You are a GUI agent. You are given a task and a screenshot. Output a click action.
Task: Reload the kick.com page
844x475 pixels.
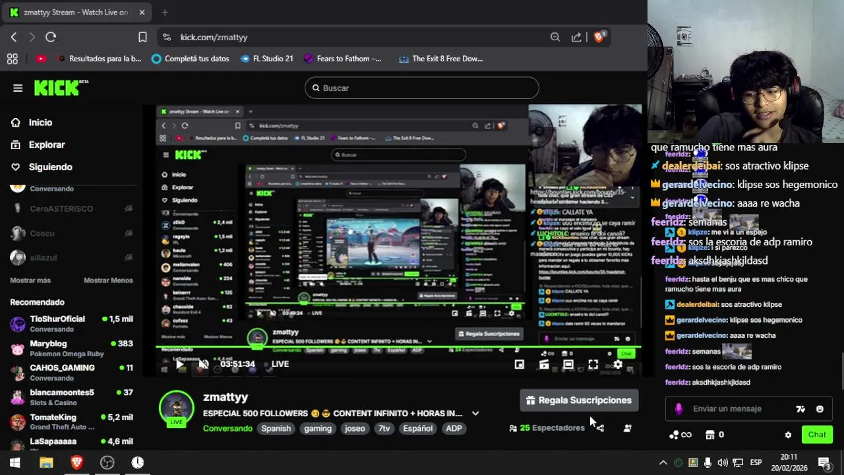click(51, 37)
